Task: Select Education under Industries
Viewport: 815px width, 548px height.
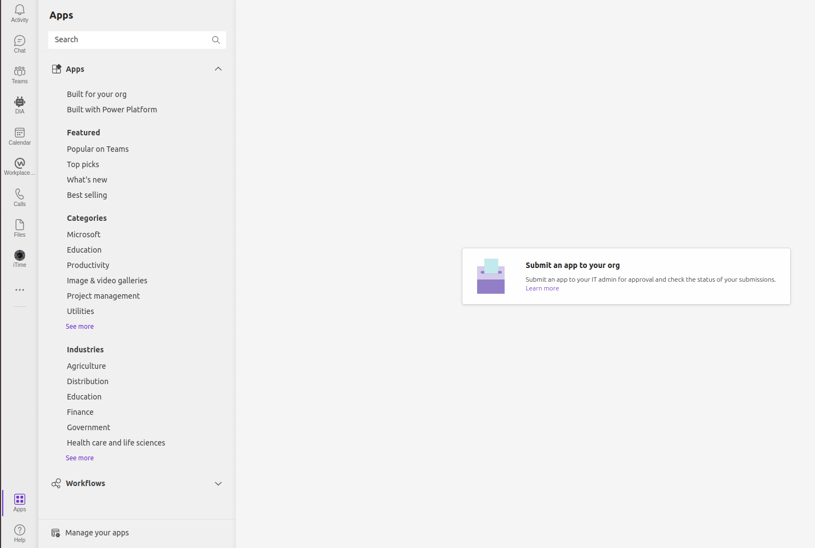Action: (x=84, y=397)
